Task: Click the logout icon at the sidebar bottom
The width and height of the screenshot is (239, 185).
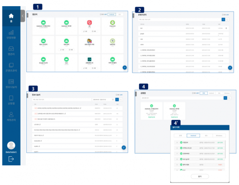Action: pos(11,159)
